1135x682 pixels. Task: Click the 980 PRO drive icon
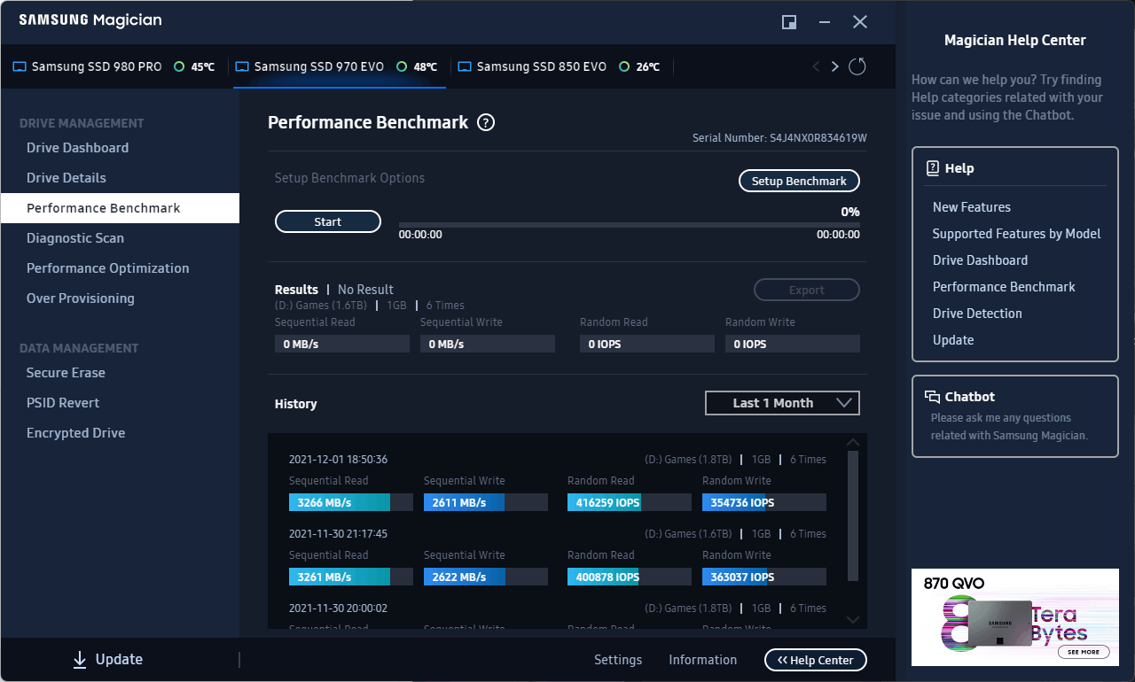(20, 66)
